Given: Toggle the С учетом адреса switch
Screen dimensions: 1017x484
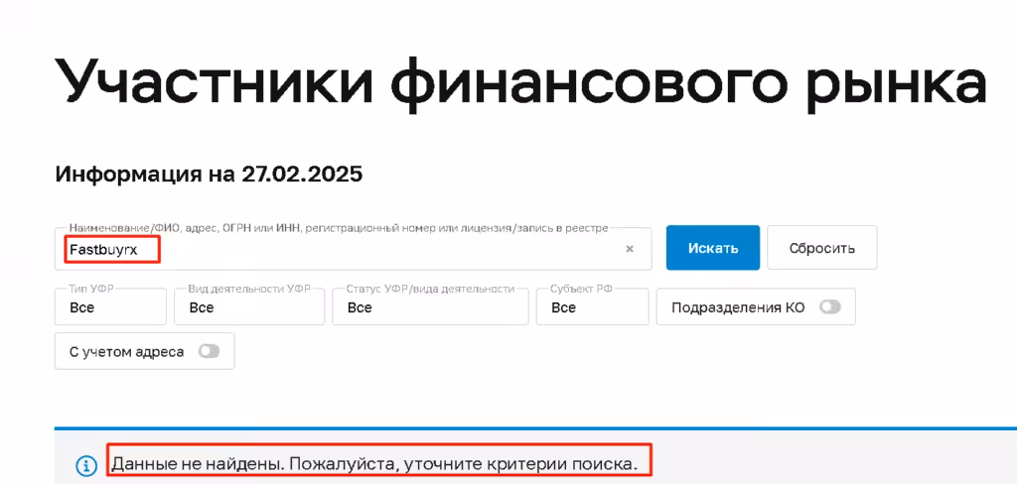Looking at the screenshot, I should coord(209,351).
